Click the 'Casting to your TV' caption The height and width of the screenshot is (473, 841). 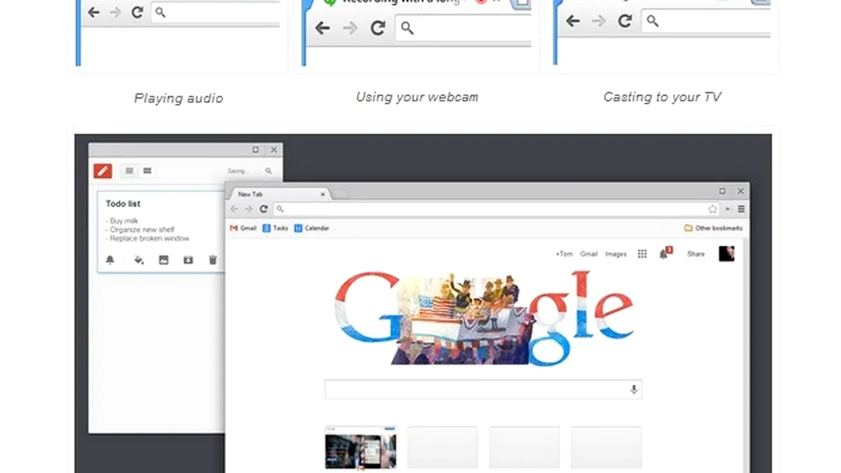click(x=662, y=97)
